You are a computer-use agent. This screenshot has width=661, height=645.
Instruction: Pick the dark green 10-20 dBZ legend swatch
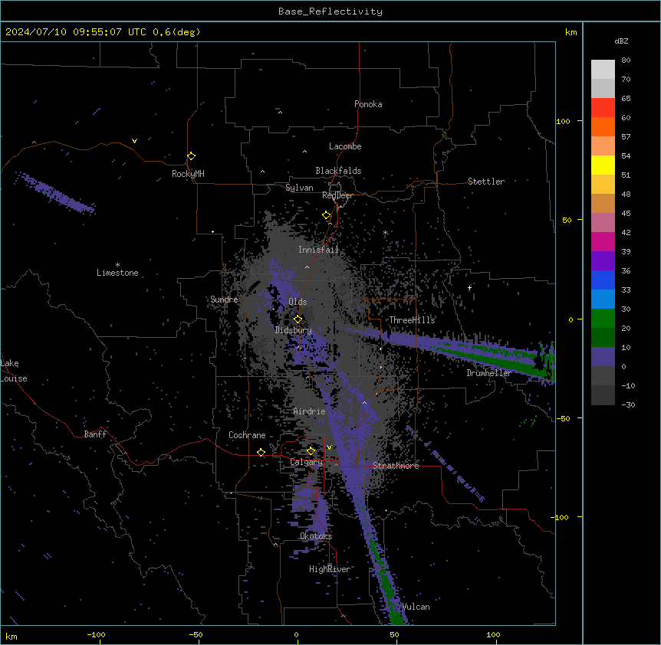pyautogui.click(x=603, y=337)
